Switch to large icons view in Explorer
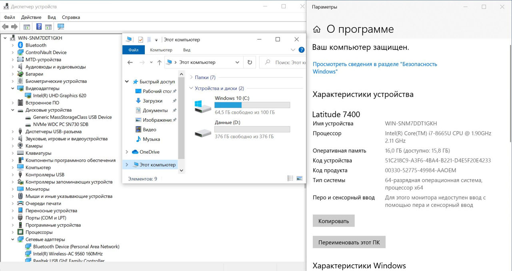The height and width of the screenshot is (271, 512). tap(299, 179)
